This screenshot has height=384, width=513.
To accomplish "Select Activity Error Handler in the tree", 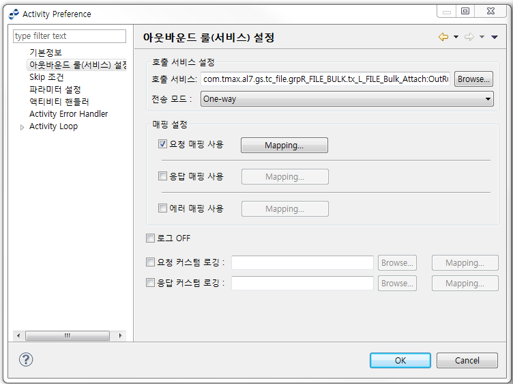I will [x=68, y=114].
